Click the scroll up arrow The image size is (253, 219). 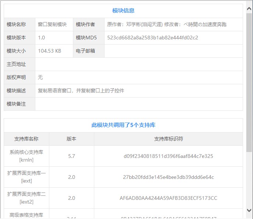[x=249, y=9]
